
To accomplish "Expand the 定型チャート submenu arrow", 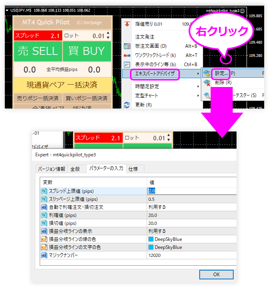I will point(198,95).
